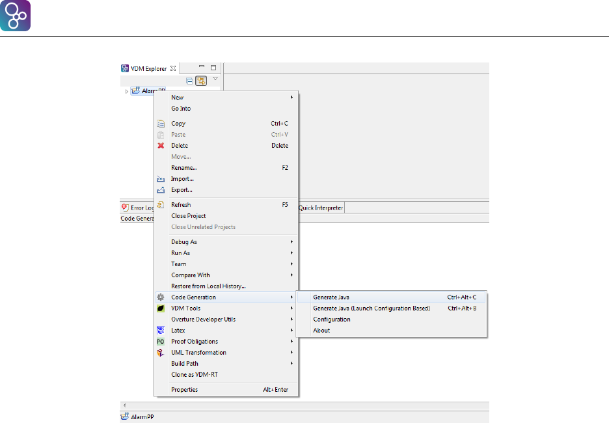Click the AlarmPP project folder icon
This screenshot has height=423, width=609.
[135, 90]
